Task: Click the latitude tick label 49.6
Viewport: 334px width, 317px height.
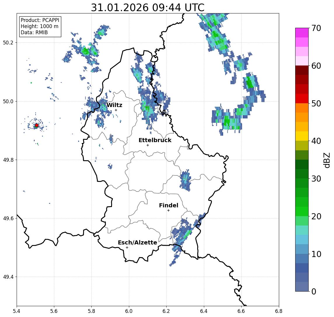Action: pos(8,218)
